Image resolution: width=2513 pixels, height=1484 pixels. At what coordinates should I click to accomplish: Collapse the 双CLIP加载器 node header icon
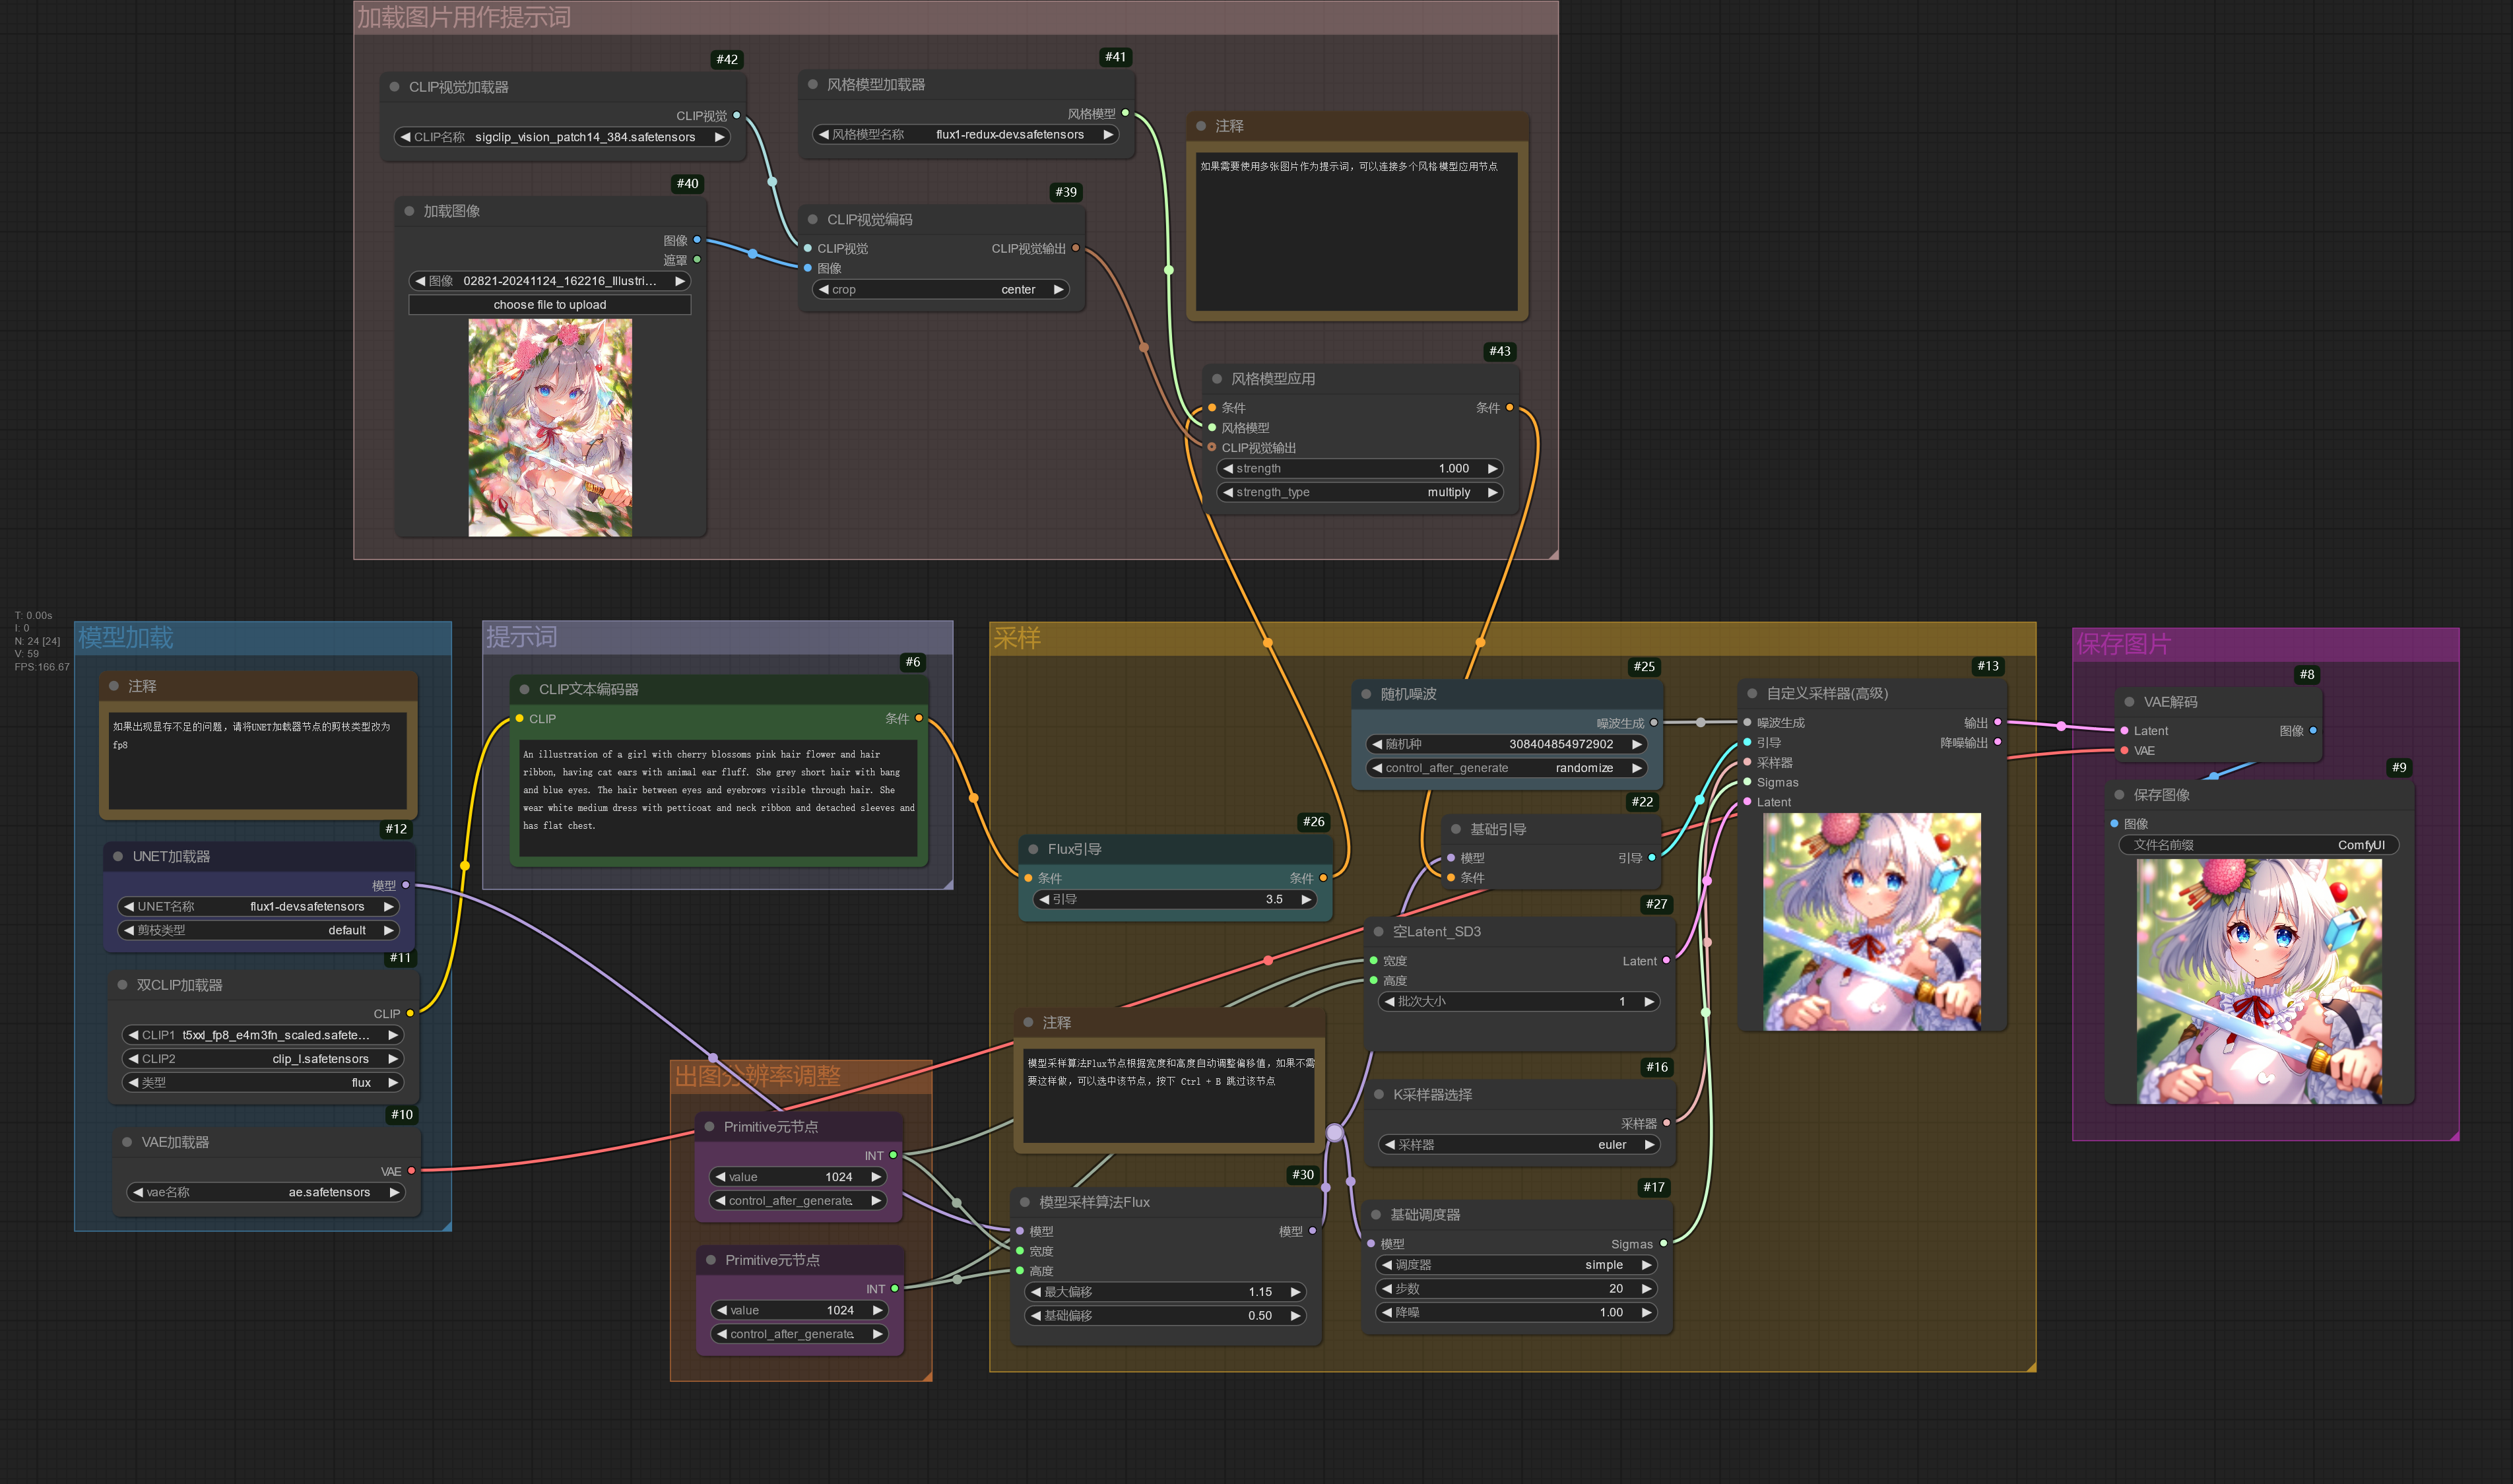[x=122, y=985]
